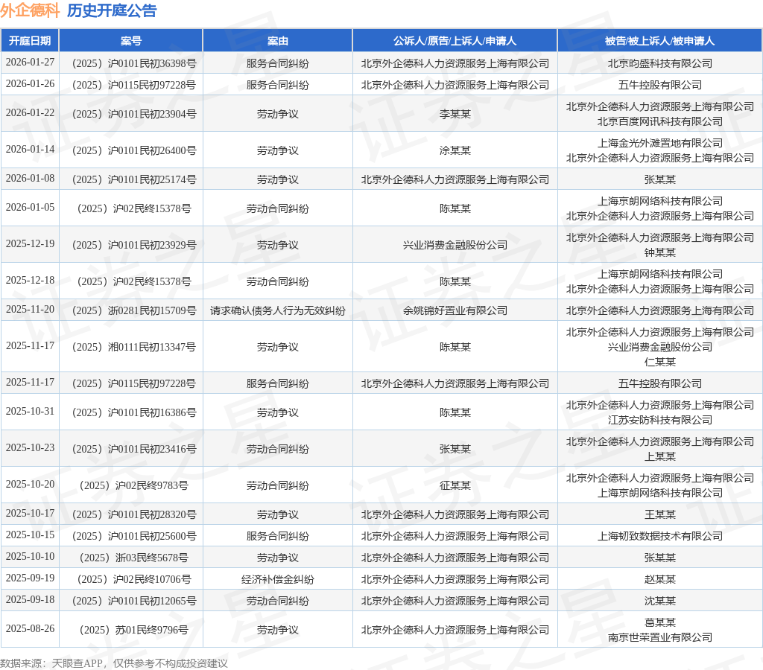Click defendant 沈某某

click(x=660, y=601)
